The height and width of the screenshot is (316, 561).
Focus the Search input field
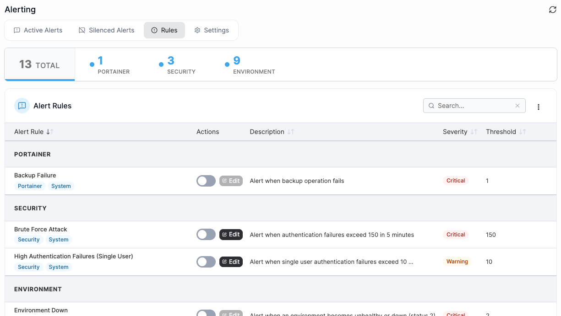(474, 106)
